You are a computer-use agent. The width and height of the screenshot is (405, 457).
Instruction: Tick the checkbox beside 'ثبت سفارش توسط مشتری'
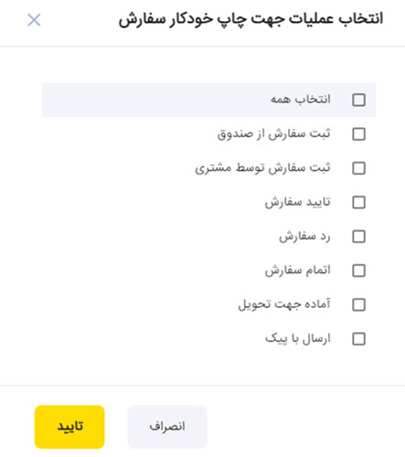click(x=358, y=168)
